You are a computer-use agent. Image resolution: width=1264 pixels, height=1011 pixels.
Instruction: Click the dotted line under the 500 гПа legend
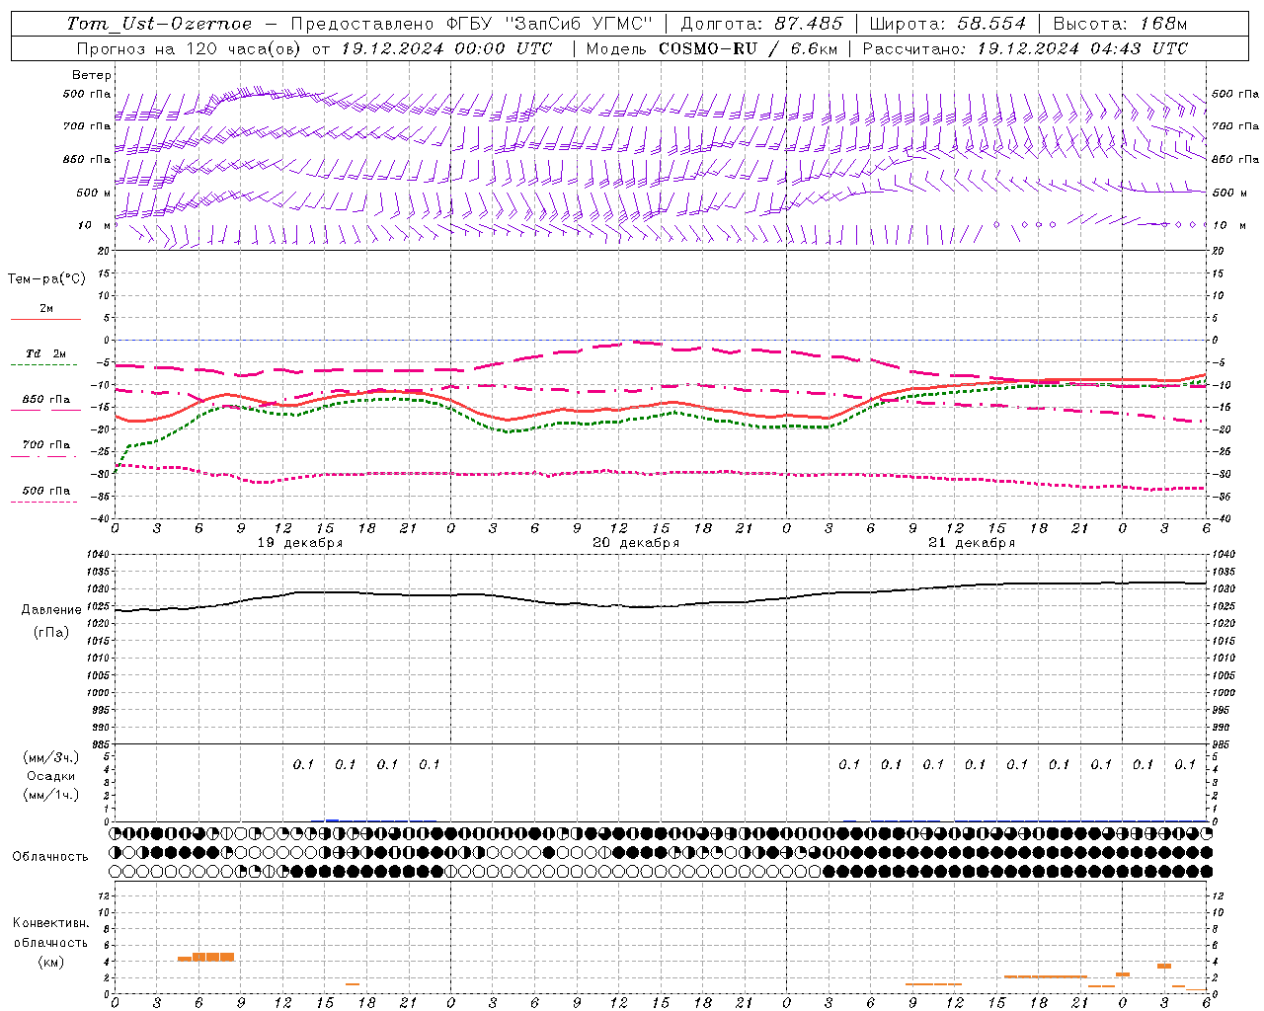pyautogui.click(x=43, y=502)
